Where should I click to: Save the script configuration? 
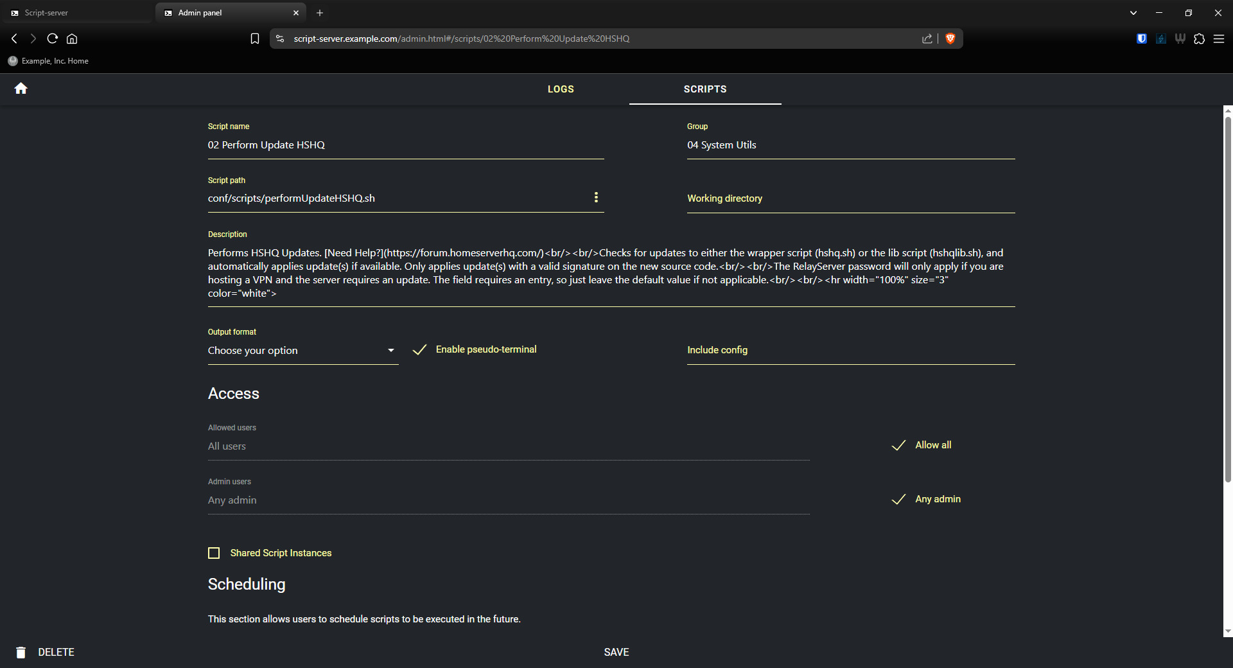pyautogui.click(x=616, y=652)
